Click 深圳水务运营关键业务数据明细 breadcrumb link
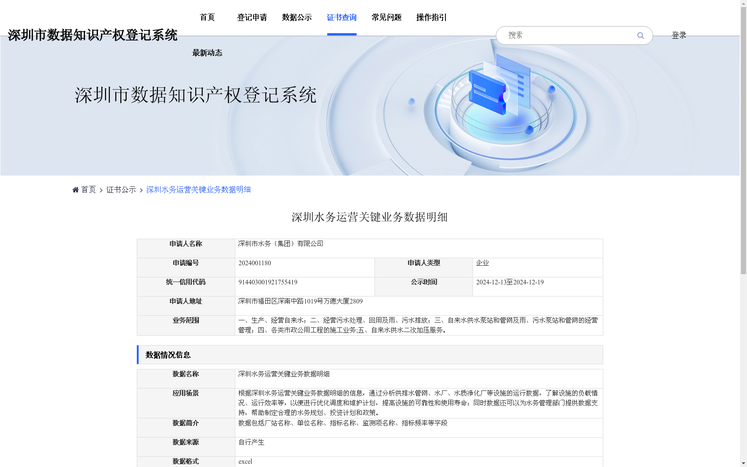Screen dimensions: 747x467 198,190
